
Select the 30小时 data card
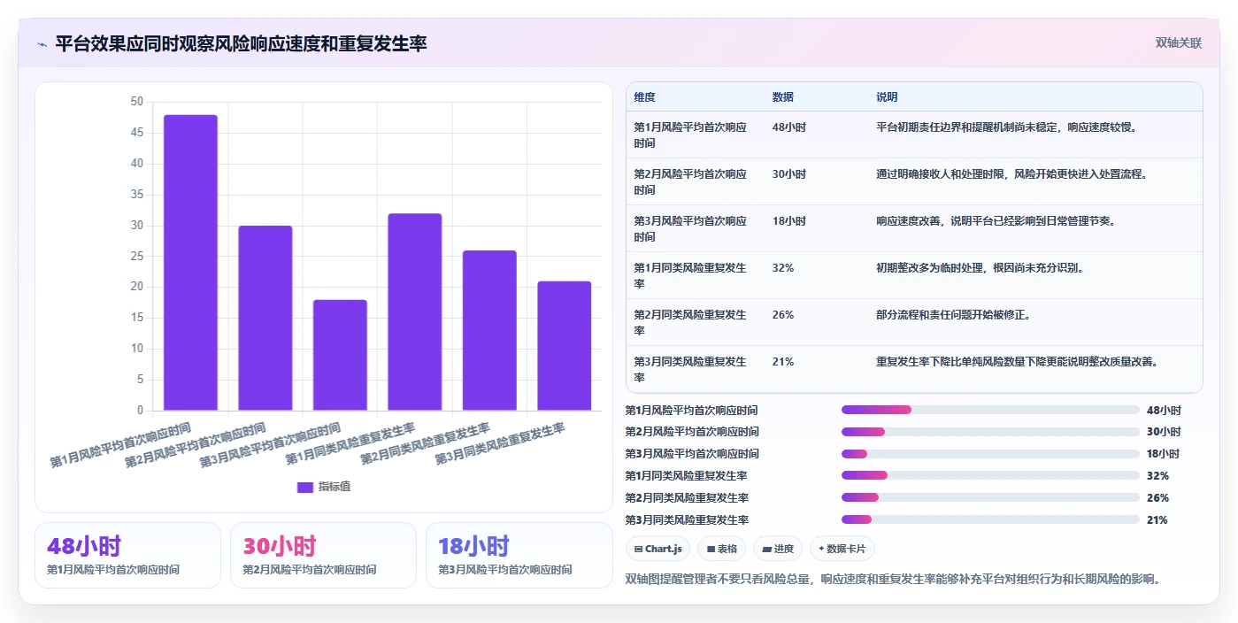pyautogui.click(x=323, y=555)
